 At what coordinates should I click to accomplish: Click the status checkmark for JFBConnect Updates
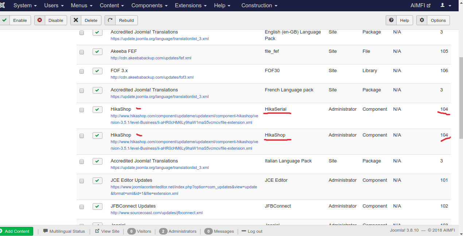97,206
